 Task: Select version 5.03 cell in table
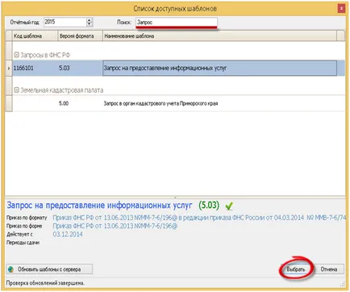tap(80, 68)
